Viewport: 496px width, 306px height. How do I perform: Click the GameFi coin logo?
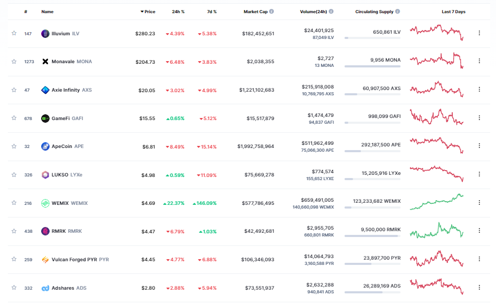coord(45,119)
